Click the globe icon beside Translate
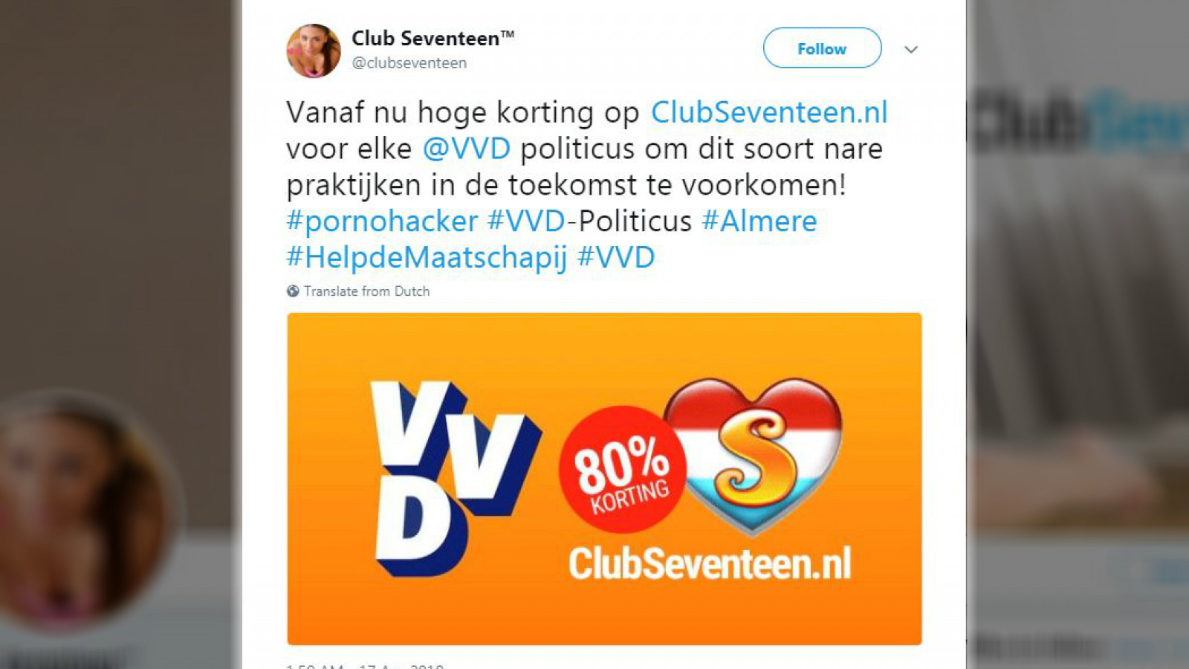The width and height of the screenshot is (1189, 669). point(293,291)
